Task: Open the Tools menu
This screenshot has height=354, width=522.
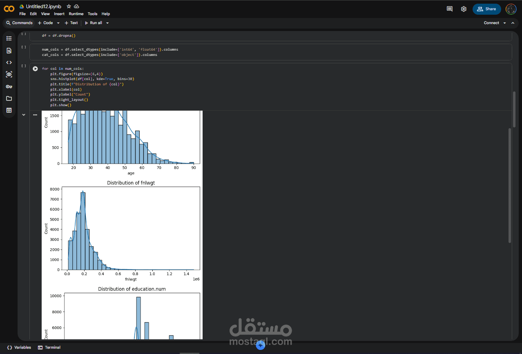Action: pos(93,14)
